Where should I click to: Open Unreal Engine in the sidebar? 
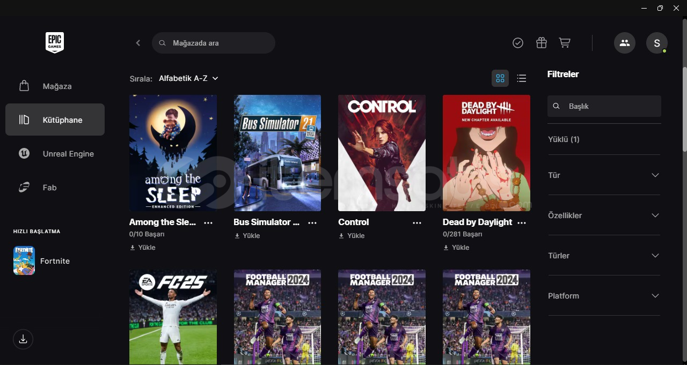[68, 154]
